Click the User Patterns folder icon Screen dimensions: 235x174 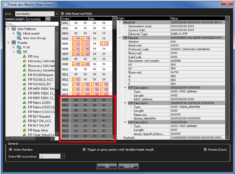[x=14, y=29]
